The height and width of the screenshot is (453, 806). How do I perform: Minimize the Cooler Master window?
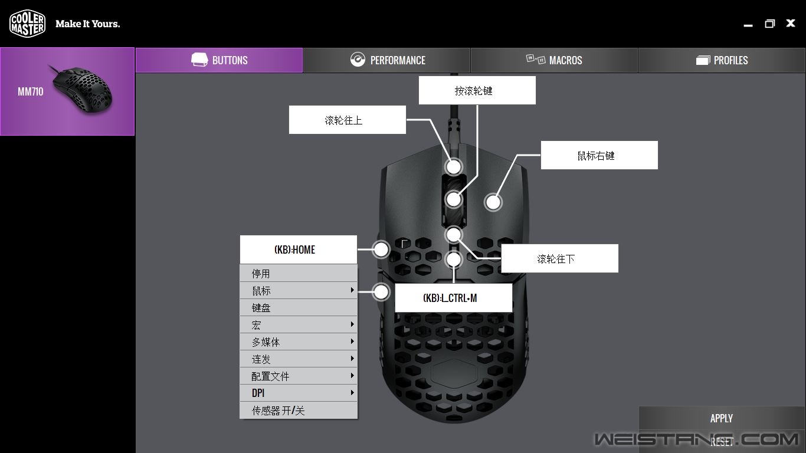[x=748, y=25]
